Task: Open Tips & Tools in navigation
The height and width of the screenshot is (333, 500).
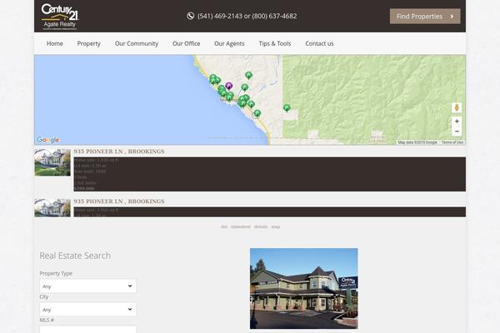Action: click(x=275, y=43)
